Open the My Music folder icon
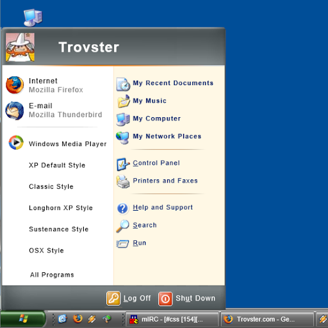 coord(124,101)
